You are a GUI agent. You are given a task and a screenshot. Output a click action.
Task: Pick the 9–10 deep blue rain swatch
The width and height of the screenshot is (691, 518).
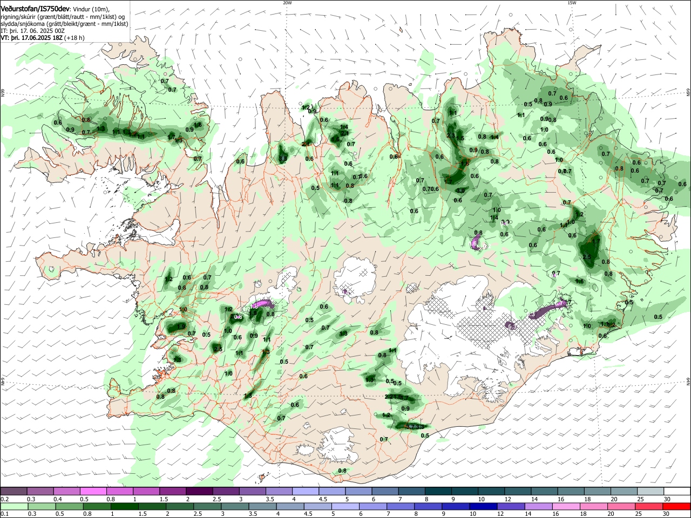point(456,506)
